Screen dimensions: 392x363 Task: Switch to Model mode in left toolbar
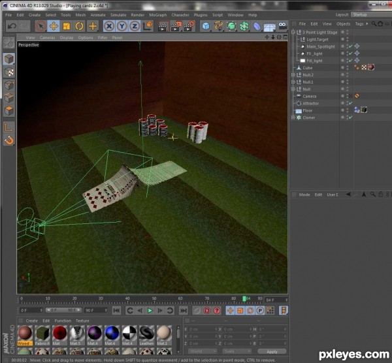[9, 59]
